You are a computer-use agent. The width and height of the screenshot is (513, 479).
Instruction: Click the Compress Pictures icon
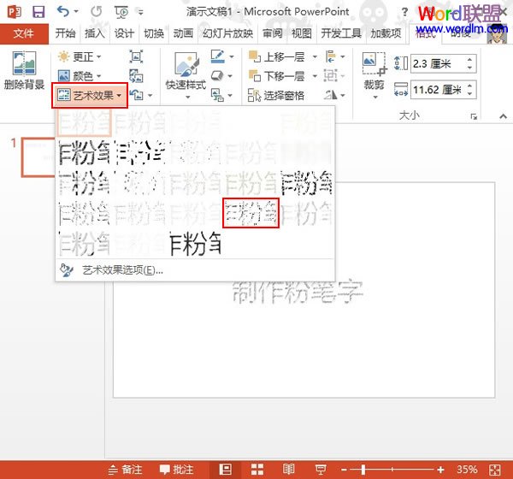[136, 56]
